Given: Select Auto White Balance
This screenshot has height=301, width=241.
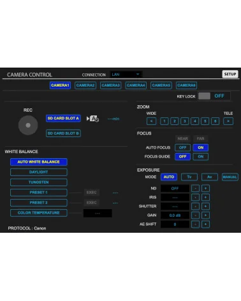Looking at the screenshot, I should click(39, 162).
